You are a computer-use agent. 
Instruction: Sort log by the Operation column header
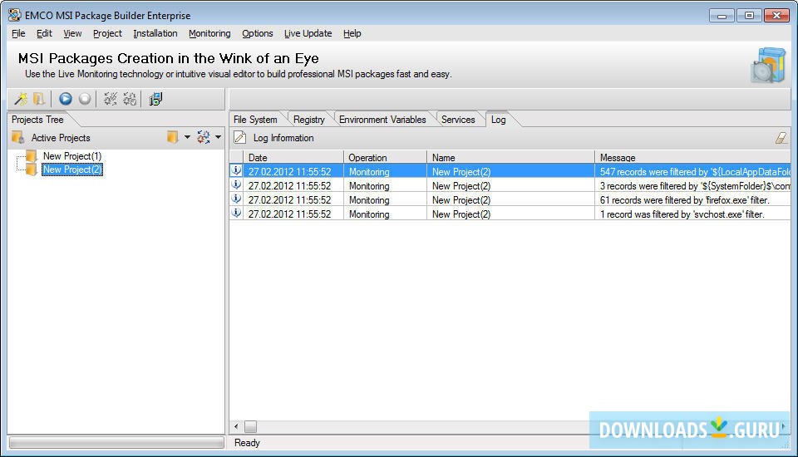385,157
